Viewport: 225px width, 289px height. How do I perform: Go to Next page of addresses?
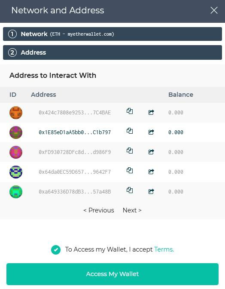[x=132, y=210]
